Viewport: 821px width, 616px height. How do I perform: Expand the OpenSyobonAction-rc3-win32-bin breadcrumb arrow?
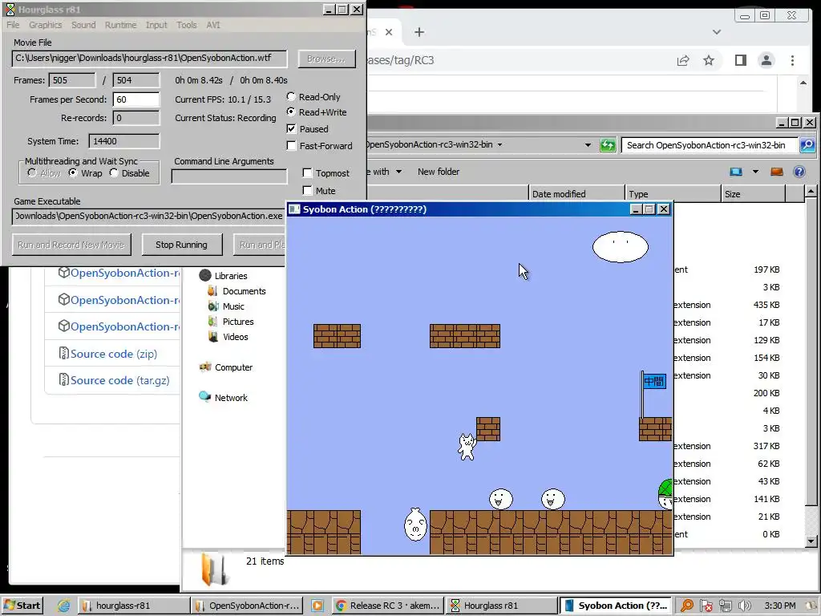(x=499, y=144)
